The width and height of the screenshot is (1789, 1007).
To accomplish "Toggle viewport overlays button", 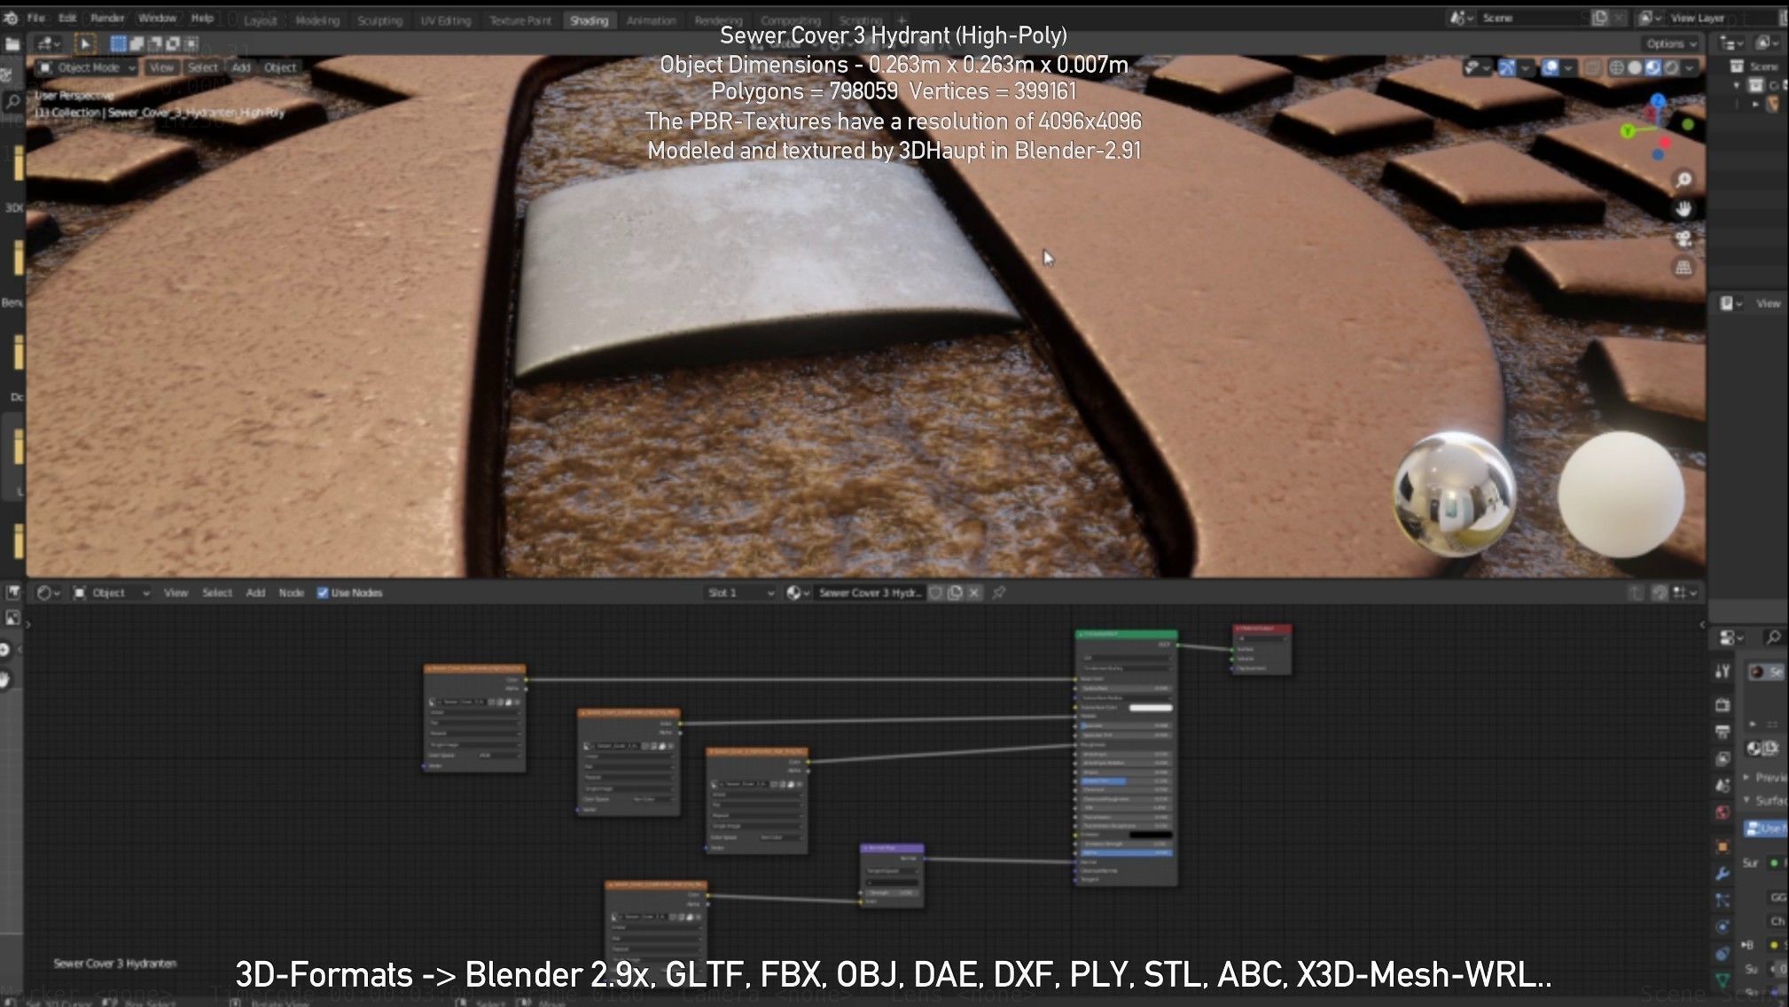I will (1550, 67).
